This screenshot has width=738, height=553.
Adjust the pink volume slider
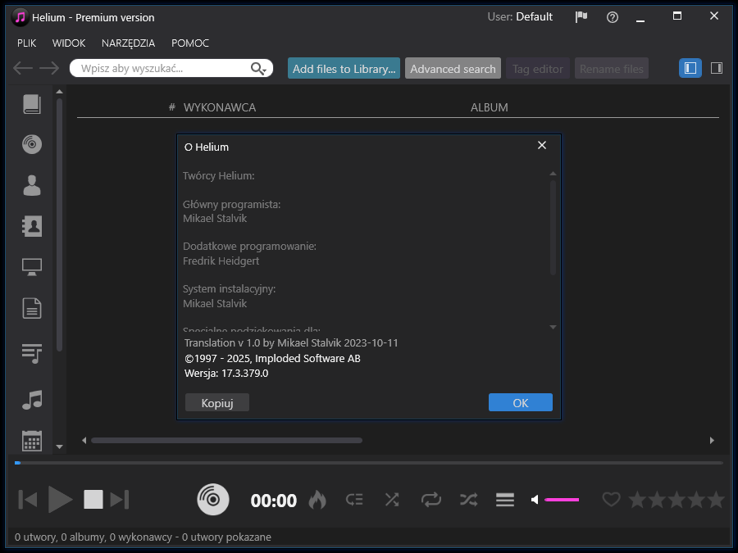point(562,500)
